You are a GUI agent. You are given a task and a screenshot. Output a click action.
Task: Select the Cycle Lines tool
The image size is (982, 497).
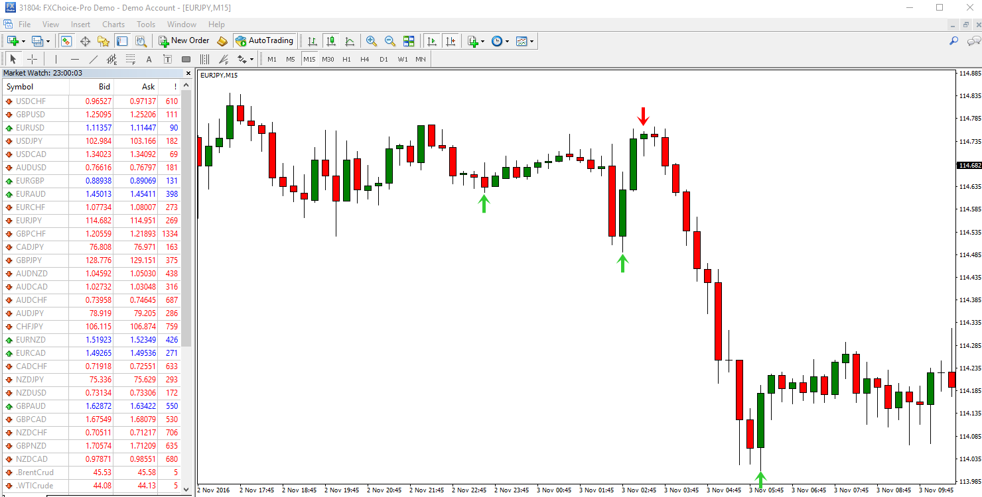coord(204,59)
